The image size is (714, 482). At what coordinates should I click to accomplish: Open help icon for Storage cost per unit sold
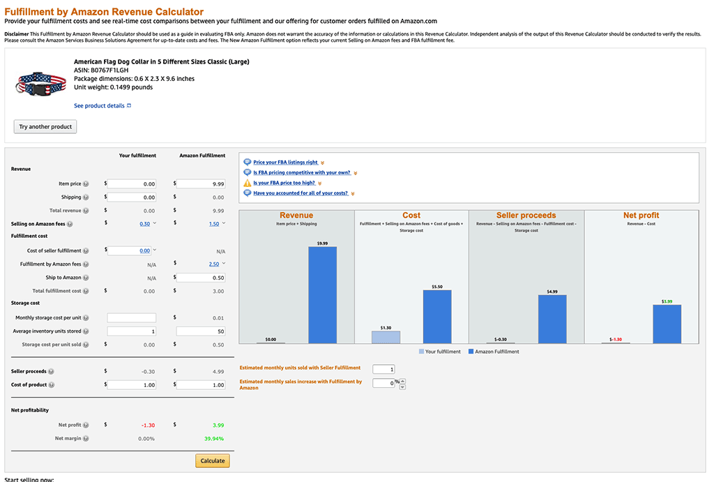[86, 345]
